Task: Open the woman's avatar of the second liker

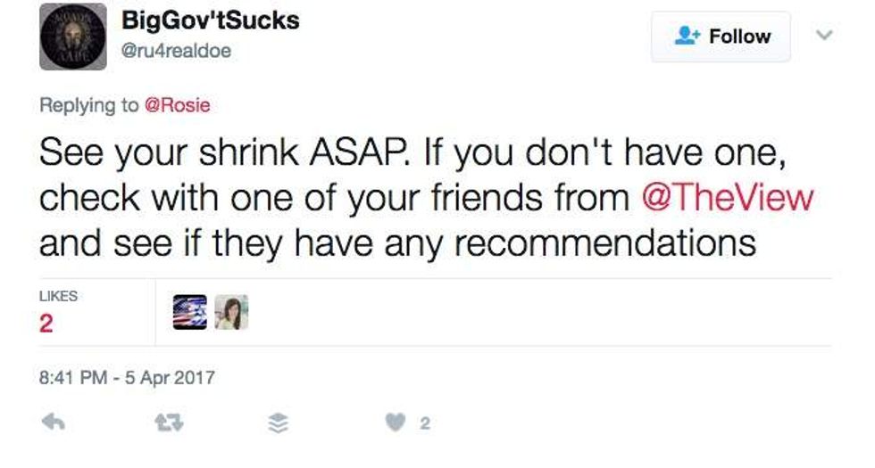Action: pos(231,312)
